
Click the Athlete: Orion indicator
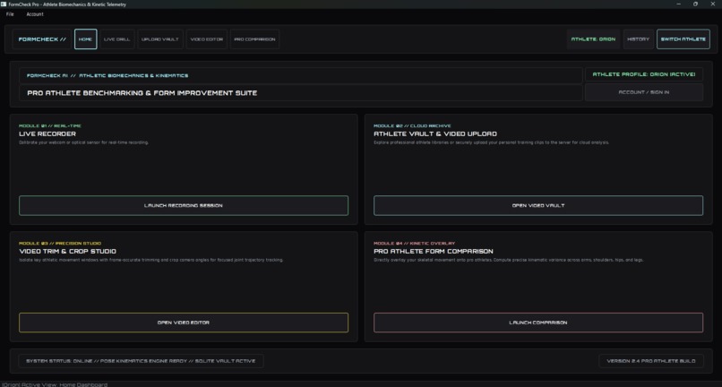pos(593,39)
